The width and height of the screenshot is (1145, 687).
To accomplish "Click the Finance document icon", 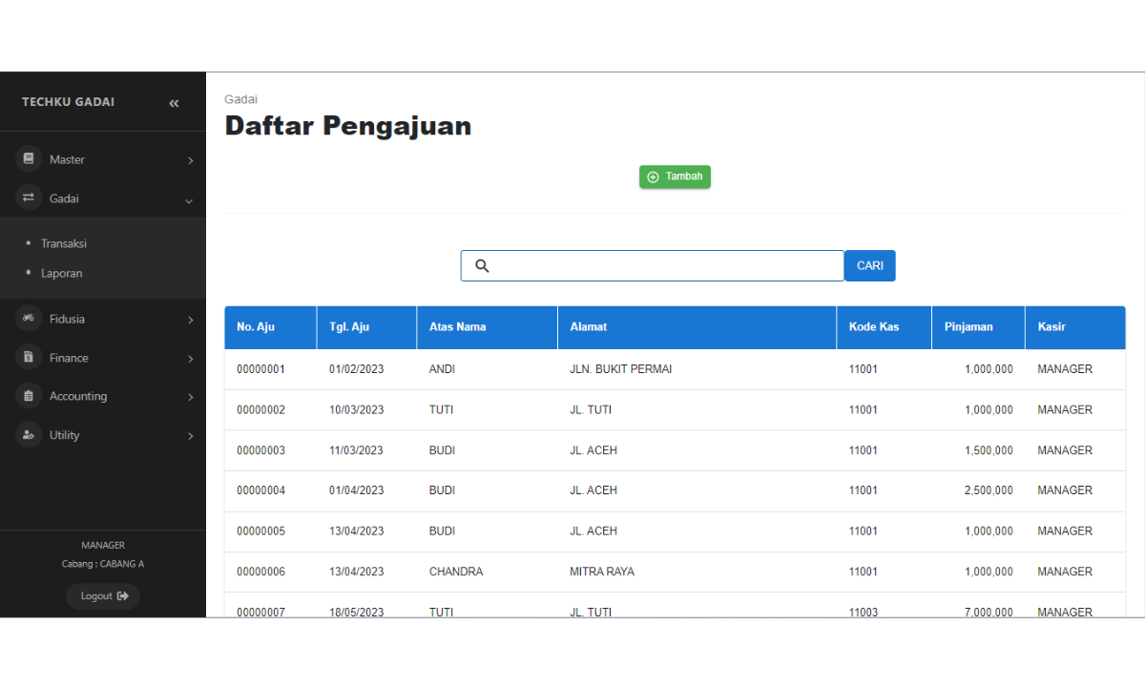I will (x=29, y=358).
